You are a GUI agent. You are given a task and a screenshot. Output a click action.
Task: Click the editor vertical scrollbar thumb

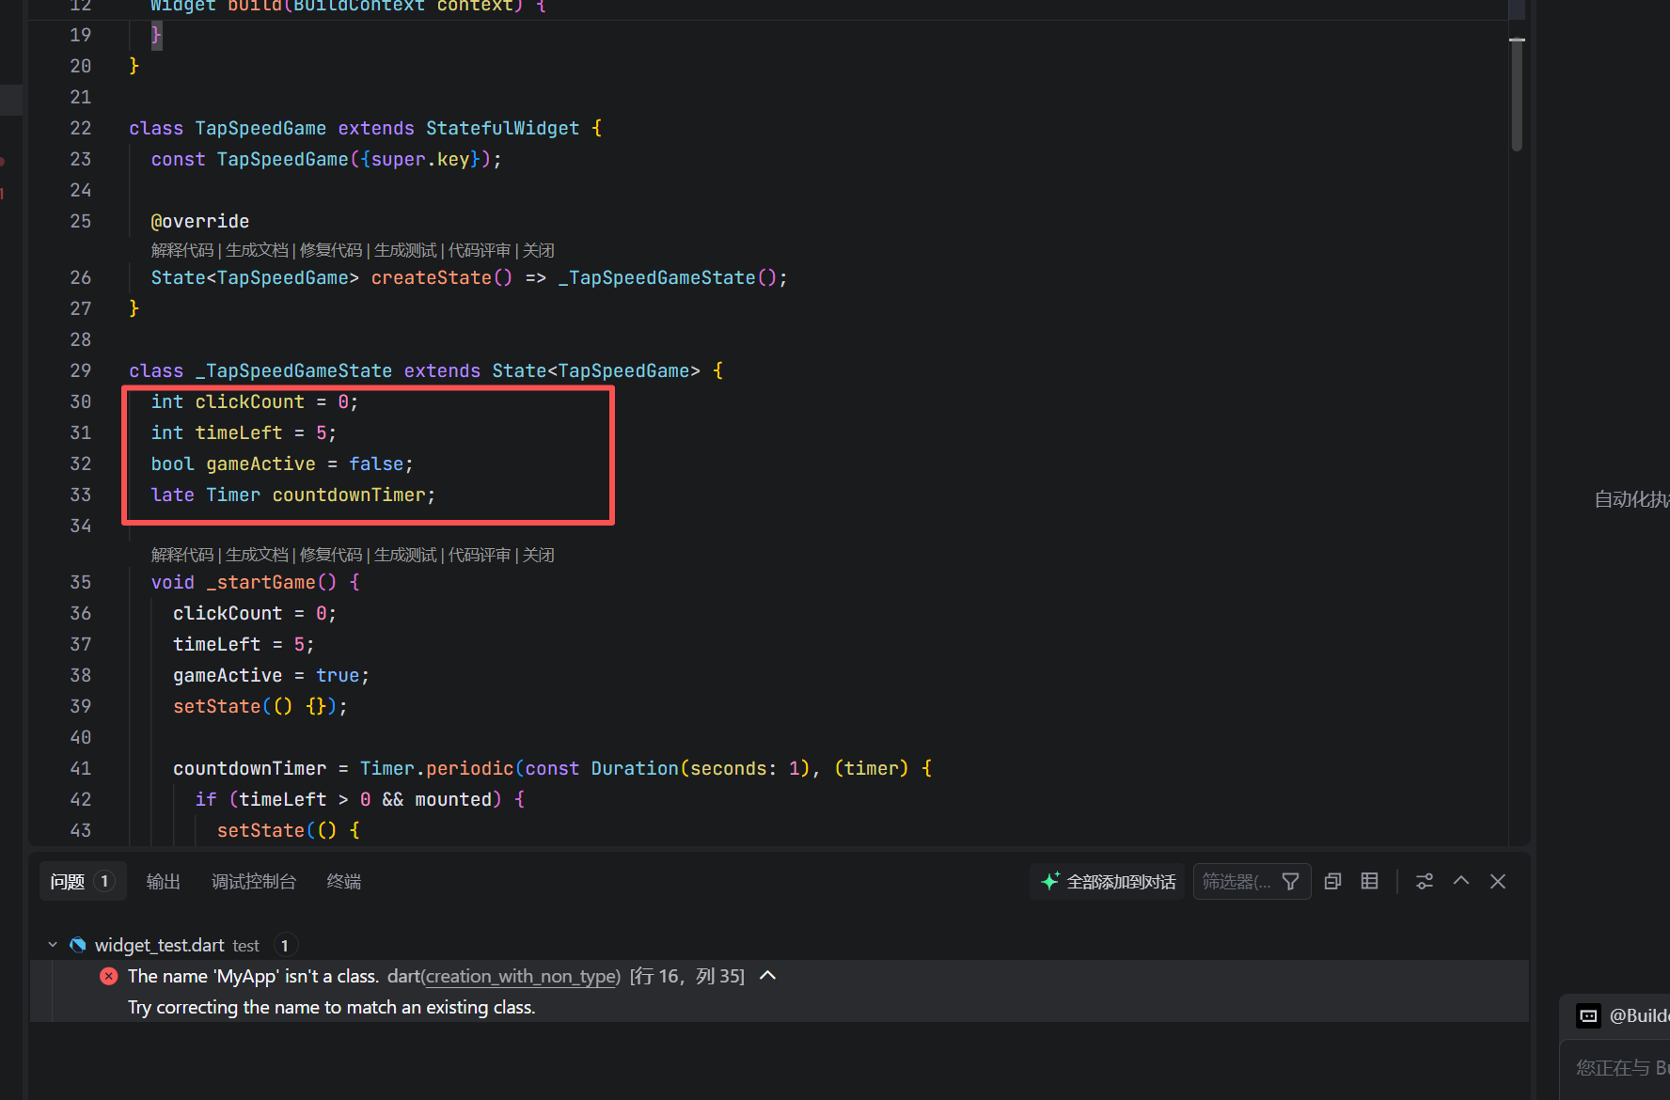(x=1517, y=94)
